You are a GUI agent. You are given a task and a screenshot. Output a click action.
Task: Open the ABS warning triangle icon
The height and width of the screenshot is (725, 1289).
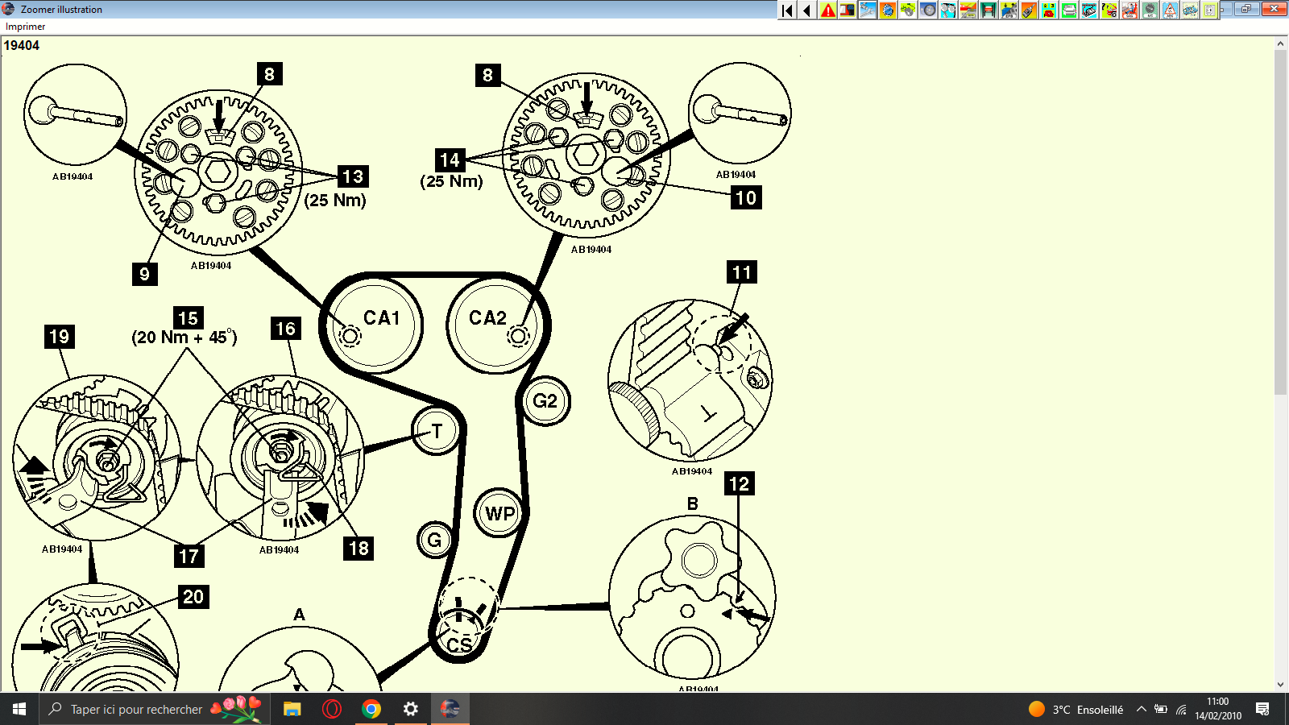click(x=1170, y=10)
